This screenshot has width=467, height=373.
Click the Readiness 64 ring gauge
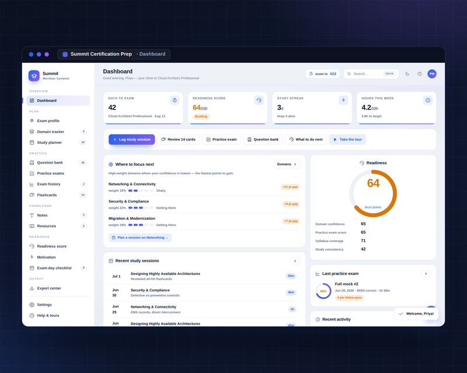373,193
